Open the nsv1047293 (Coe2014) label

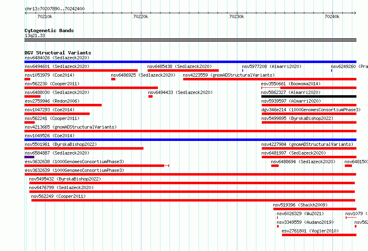[50, 110]
